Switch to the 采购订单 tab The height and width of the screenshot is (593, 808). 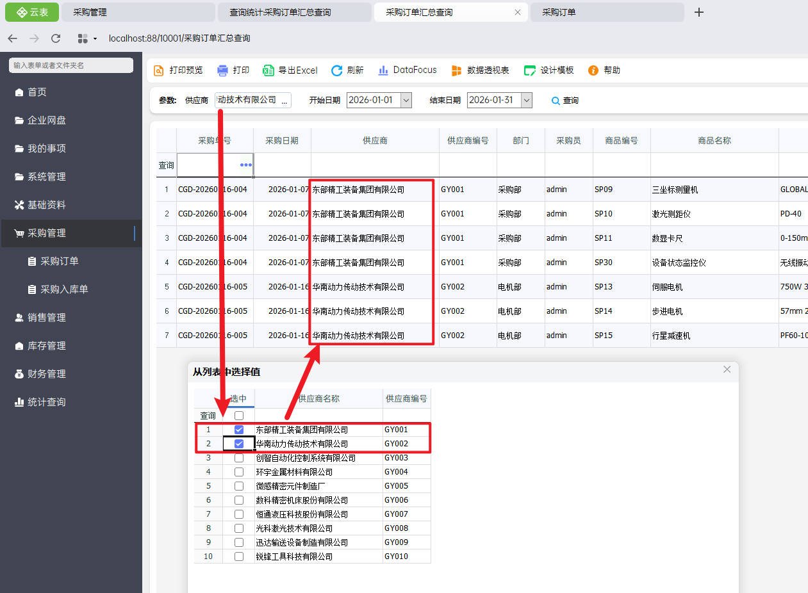pyautogui.click(x=607, y=12)
